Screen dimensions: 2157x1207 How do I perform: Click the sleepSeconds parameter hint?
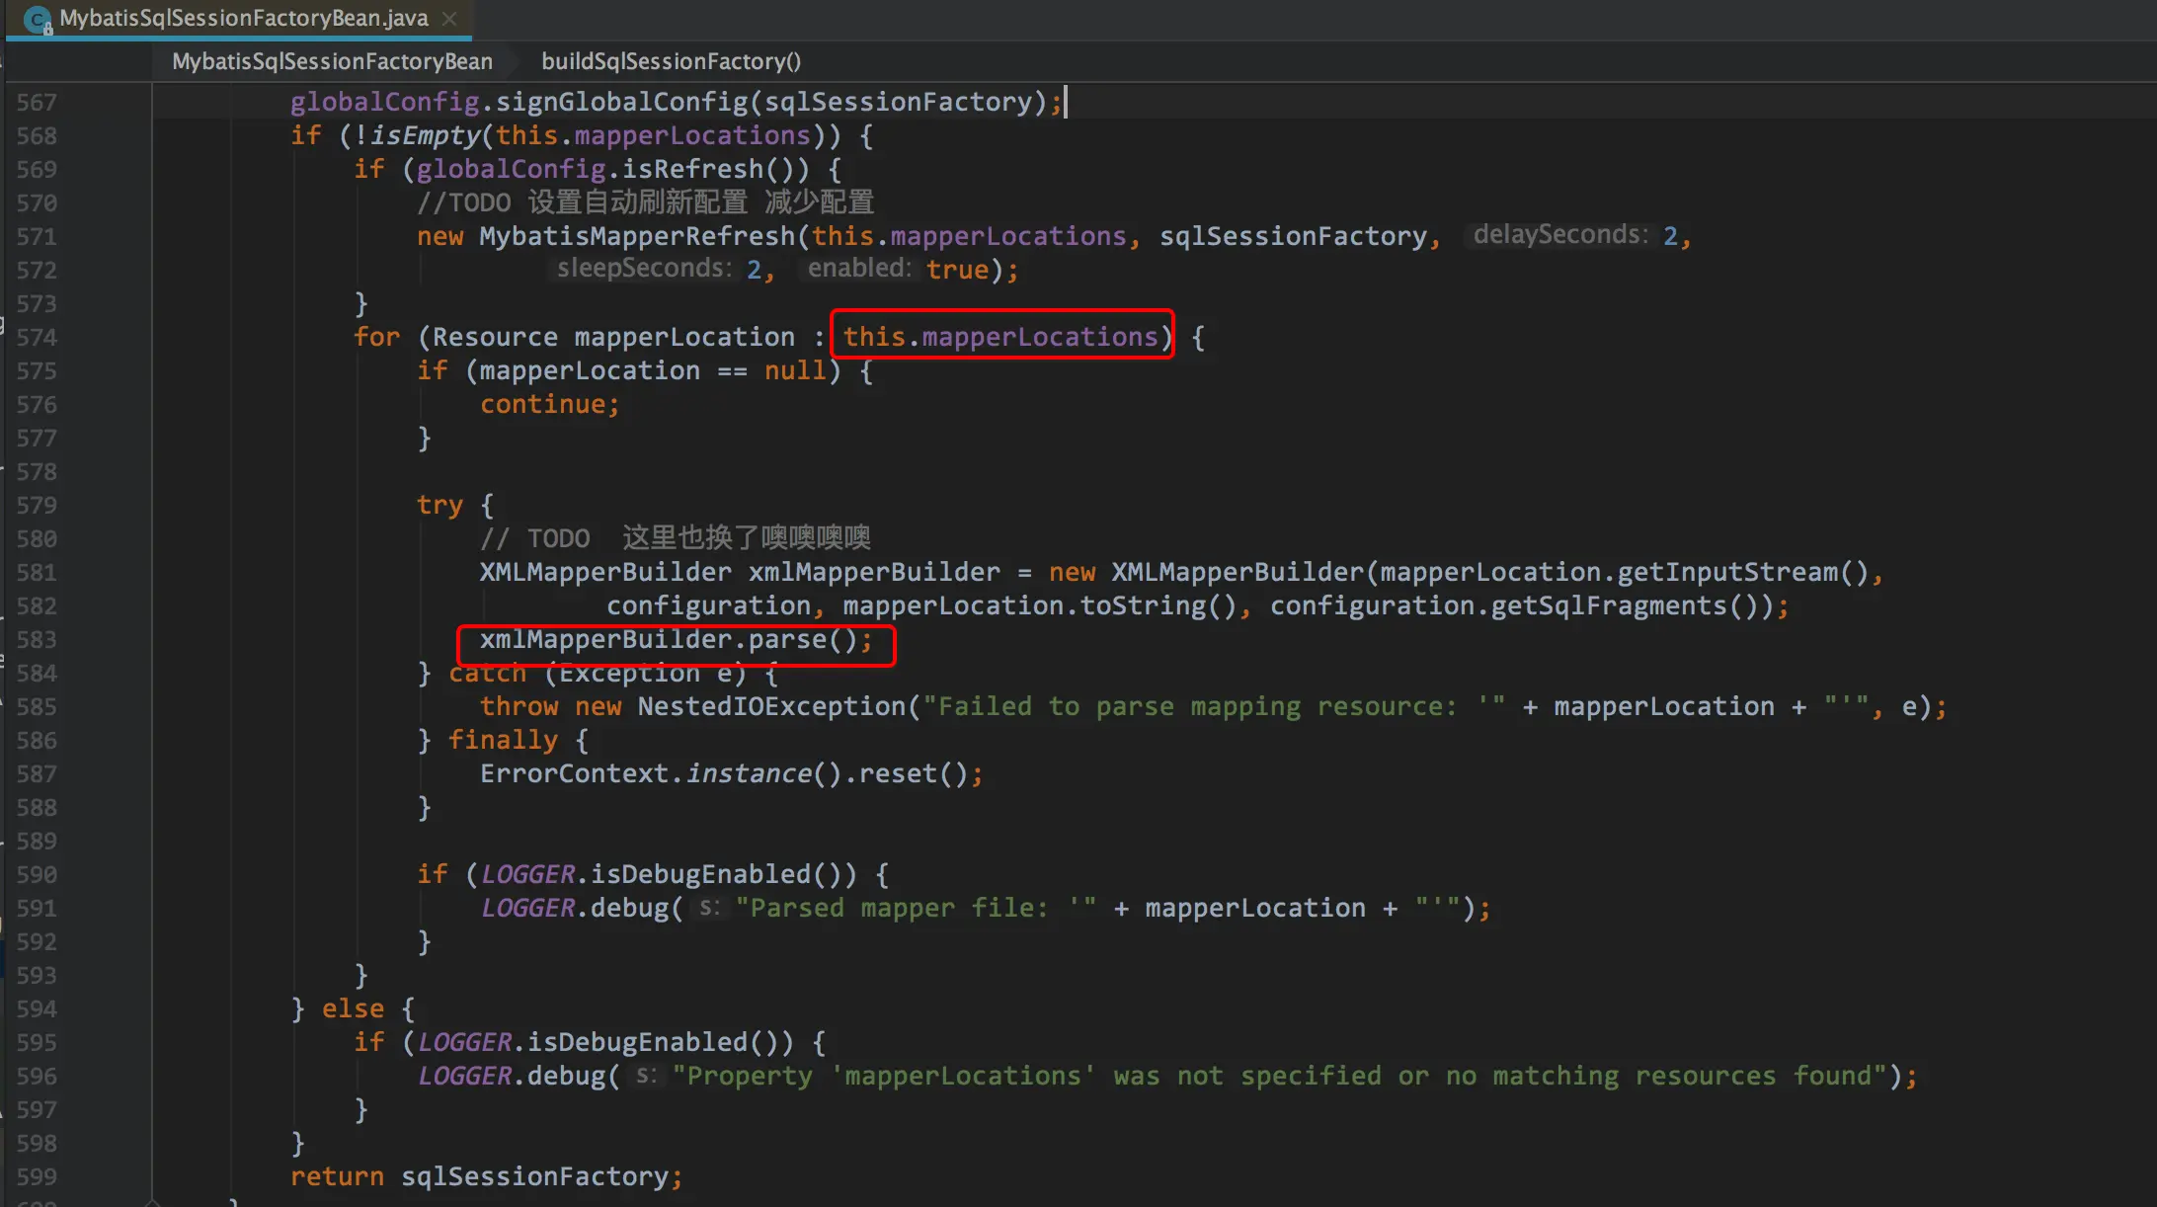644,269
